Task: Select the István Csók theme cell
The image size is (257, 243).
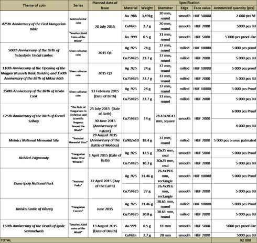Action: click(34, 94)
